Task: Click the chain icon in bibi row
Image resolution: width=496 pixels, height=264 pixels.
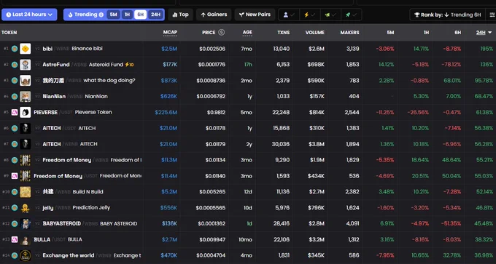Action: [15, 49]
